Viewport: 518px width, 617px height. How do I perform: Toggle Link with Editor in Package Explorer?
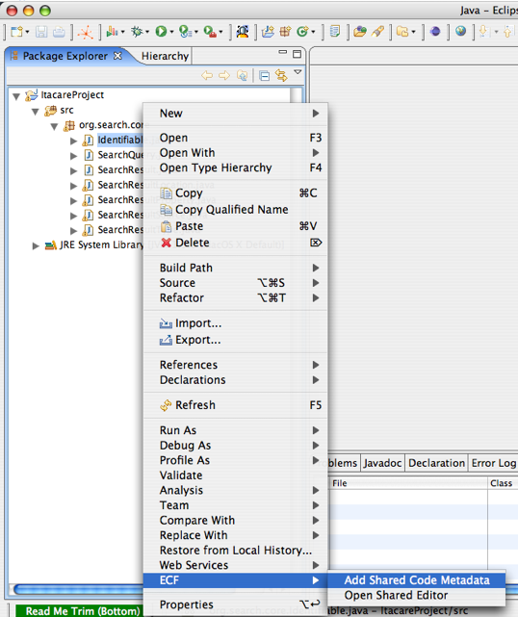coord(281,75)
